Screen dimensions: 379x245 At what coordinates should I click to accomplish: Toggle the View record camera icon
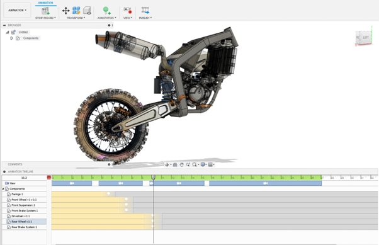(127, 10)
